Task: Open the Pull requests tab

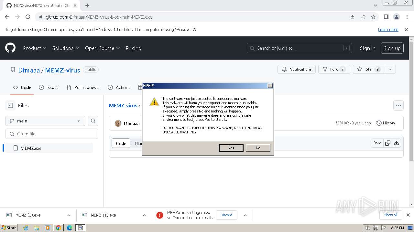Action: pyautogui.click(x=83, y=87)
